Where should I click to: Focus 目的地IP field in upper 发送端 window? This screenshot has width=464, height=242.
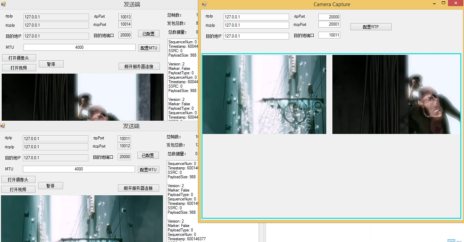coord(56,36)
